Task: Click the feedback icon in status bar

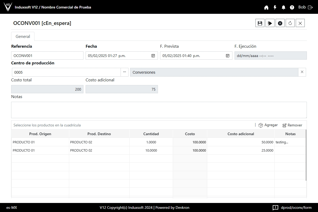Action: click(x=275, y=207)
